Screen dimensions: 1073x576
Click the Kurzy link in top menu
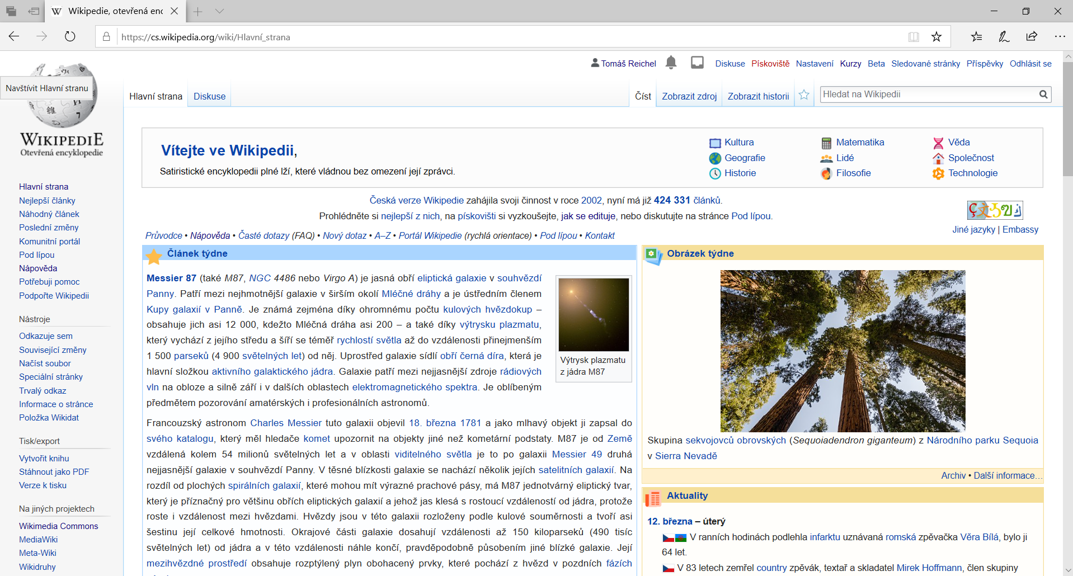click(850, 64)
